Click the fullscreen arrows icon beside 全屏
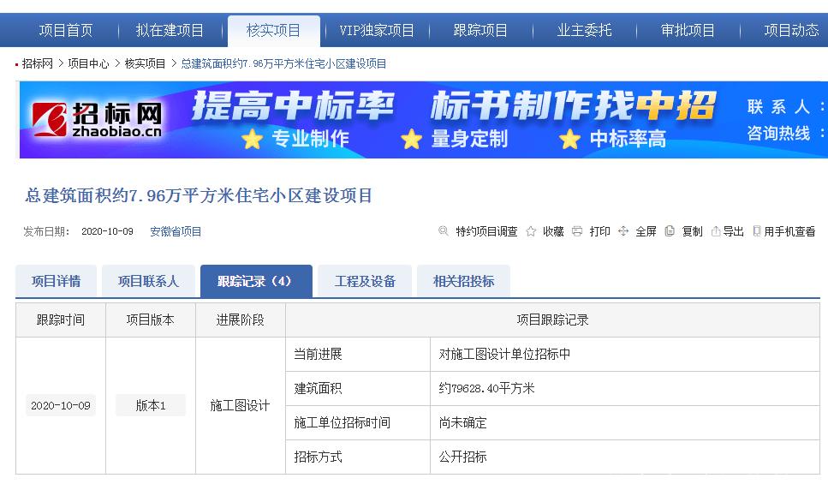 tap(623, 231)
